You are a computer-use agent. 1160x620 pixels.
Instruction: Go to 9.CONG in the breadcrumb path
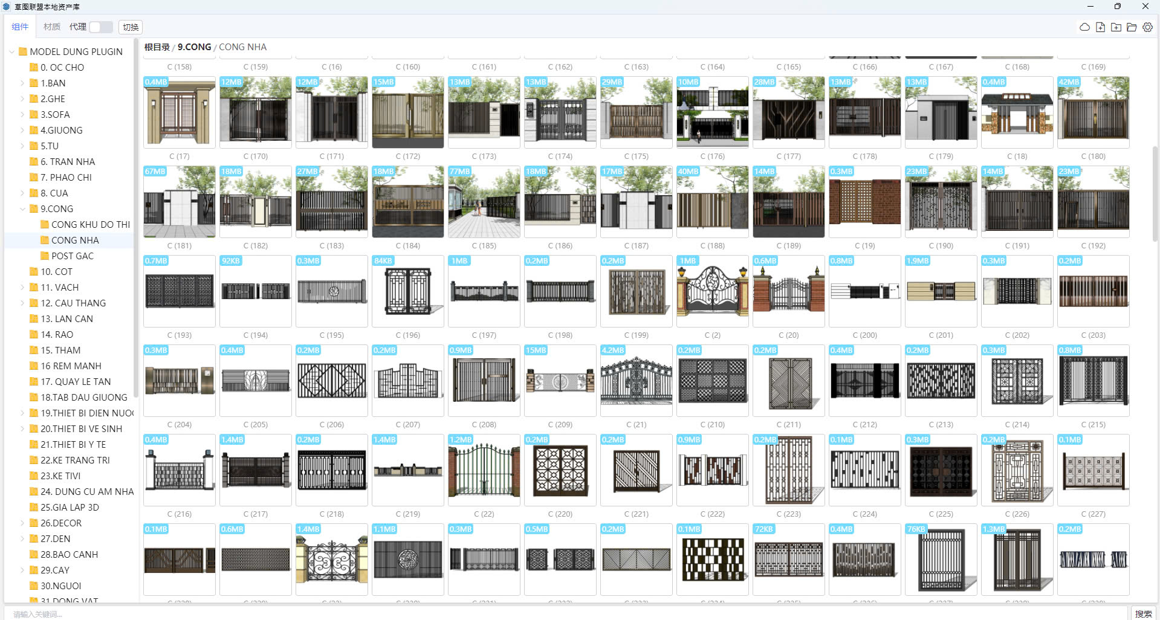pos(194,47)
